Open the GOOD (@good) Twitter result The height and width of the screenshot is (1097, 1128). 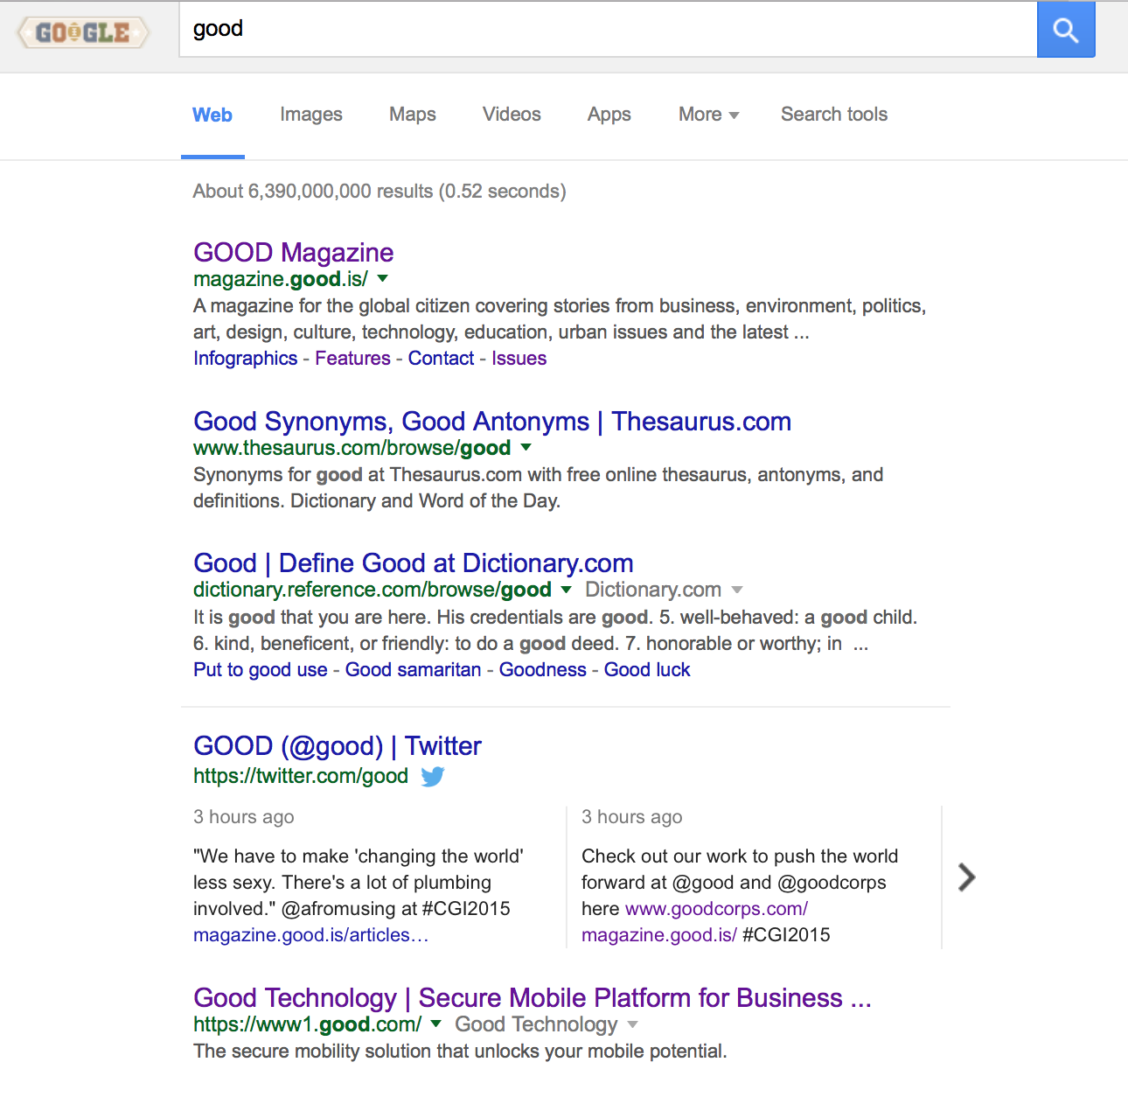click(337, 746)
